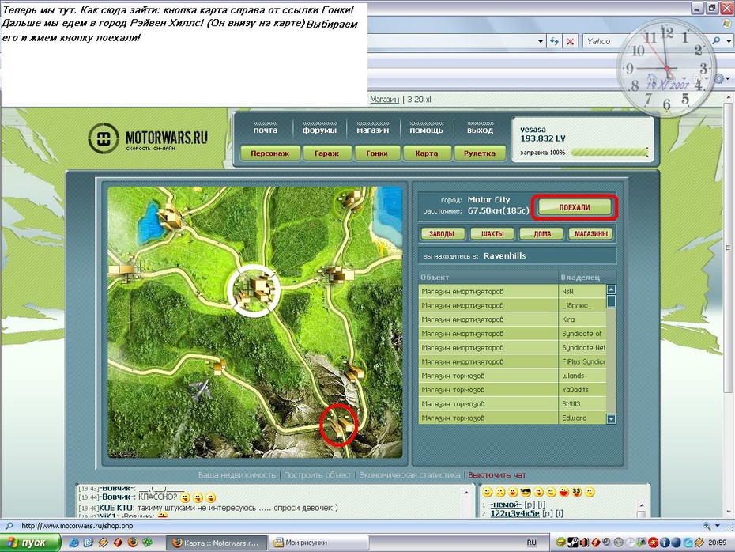735x552 pixels.
Task: Click the Yahoo search input field
Action: tap(646, 41)
